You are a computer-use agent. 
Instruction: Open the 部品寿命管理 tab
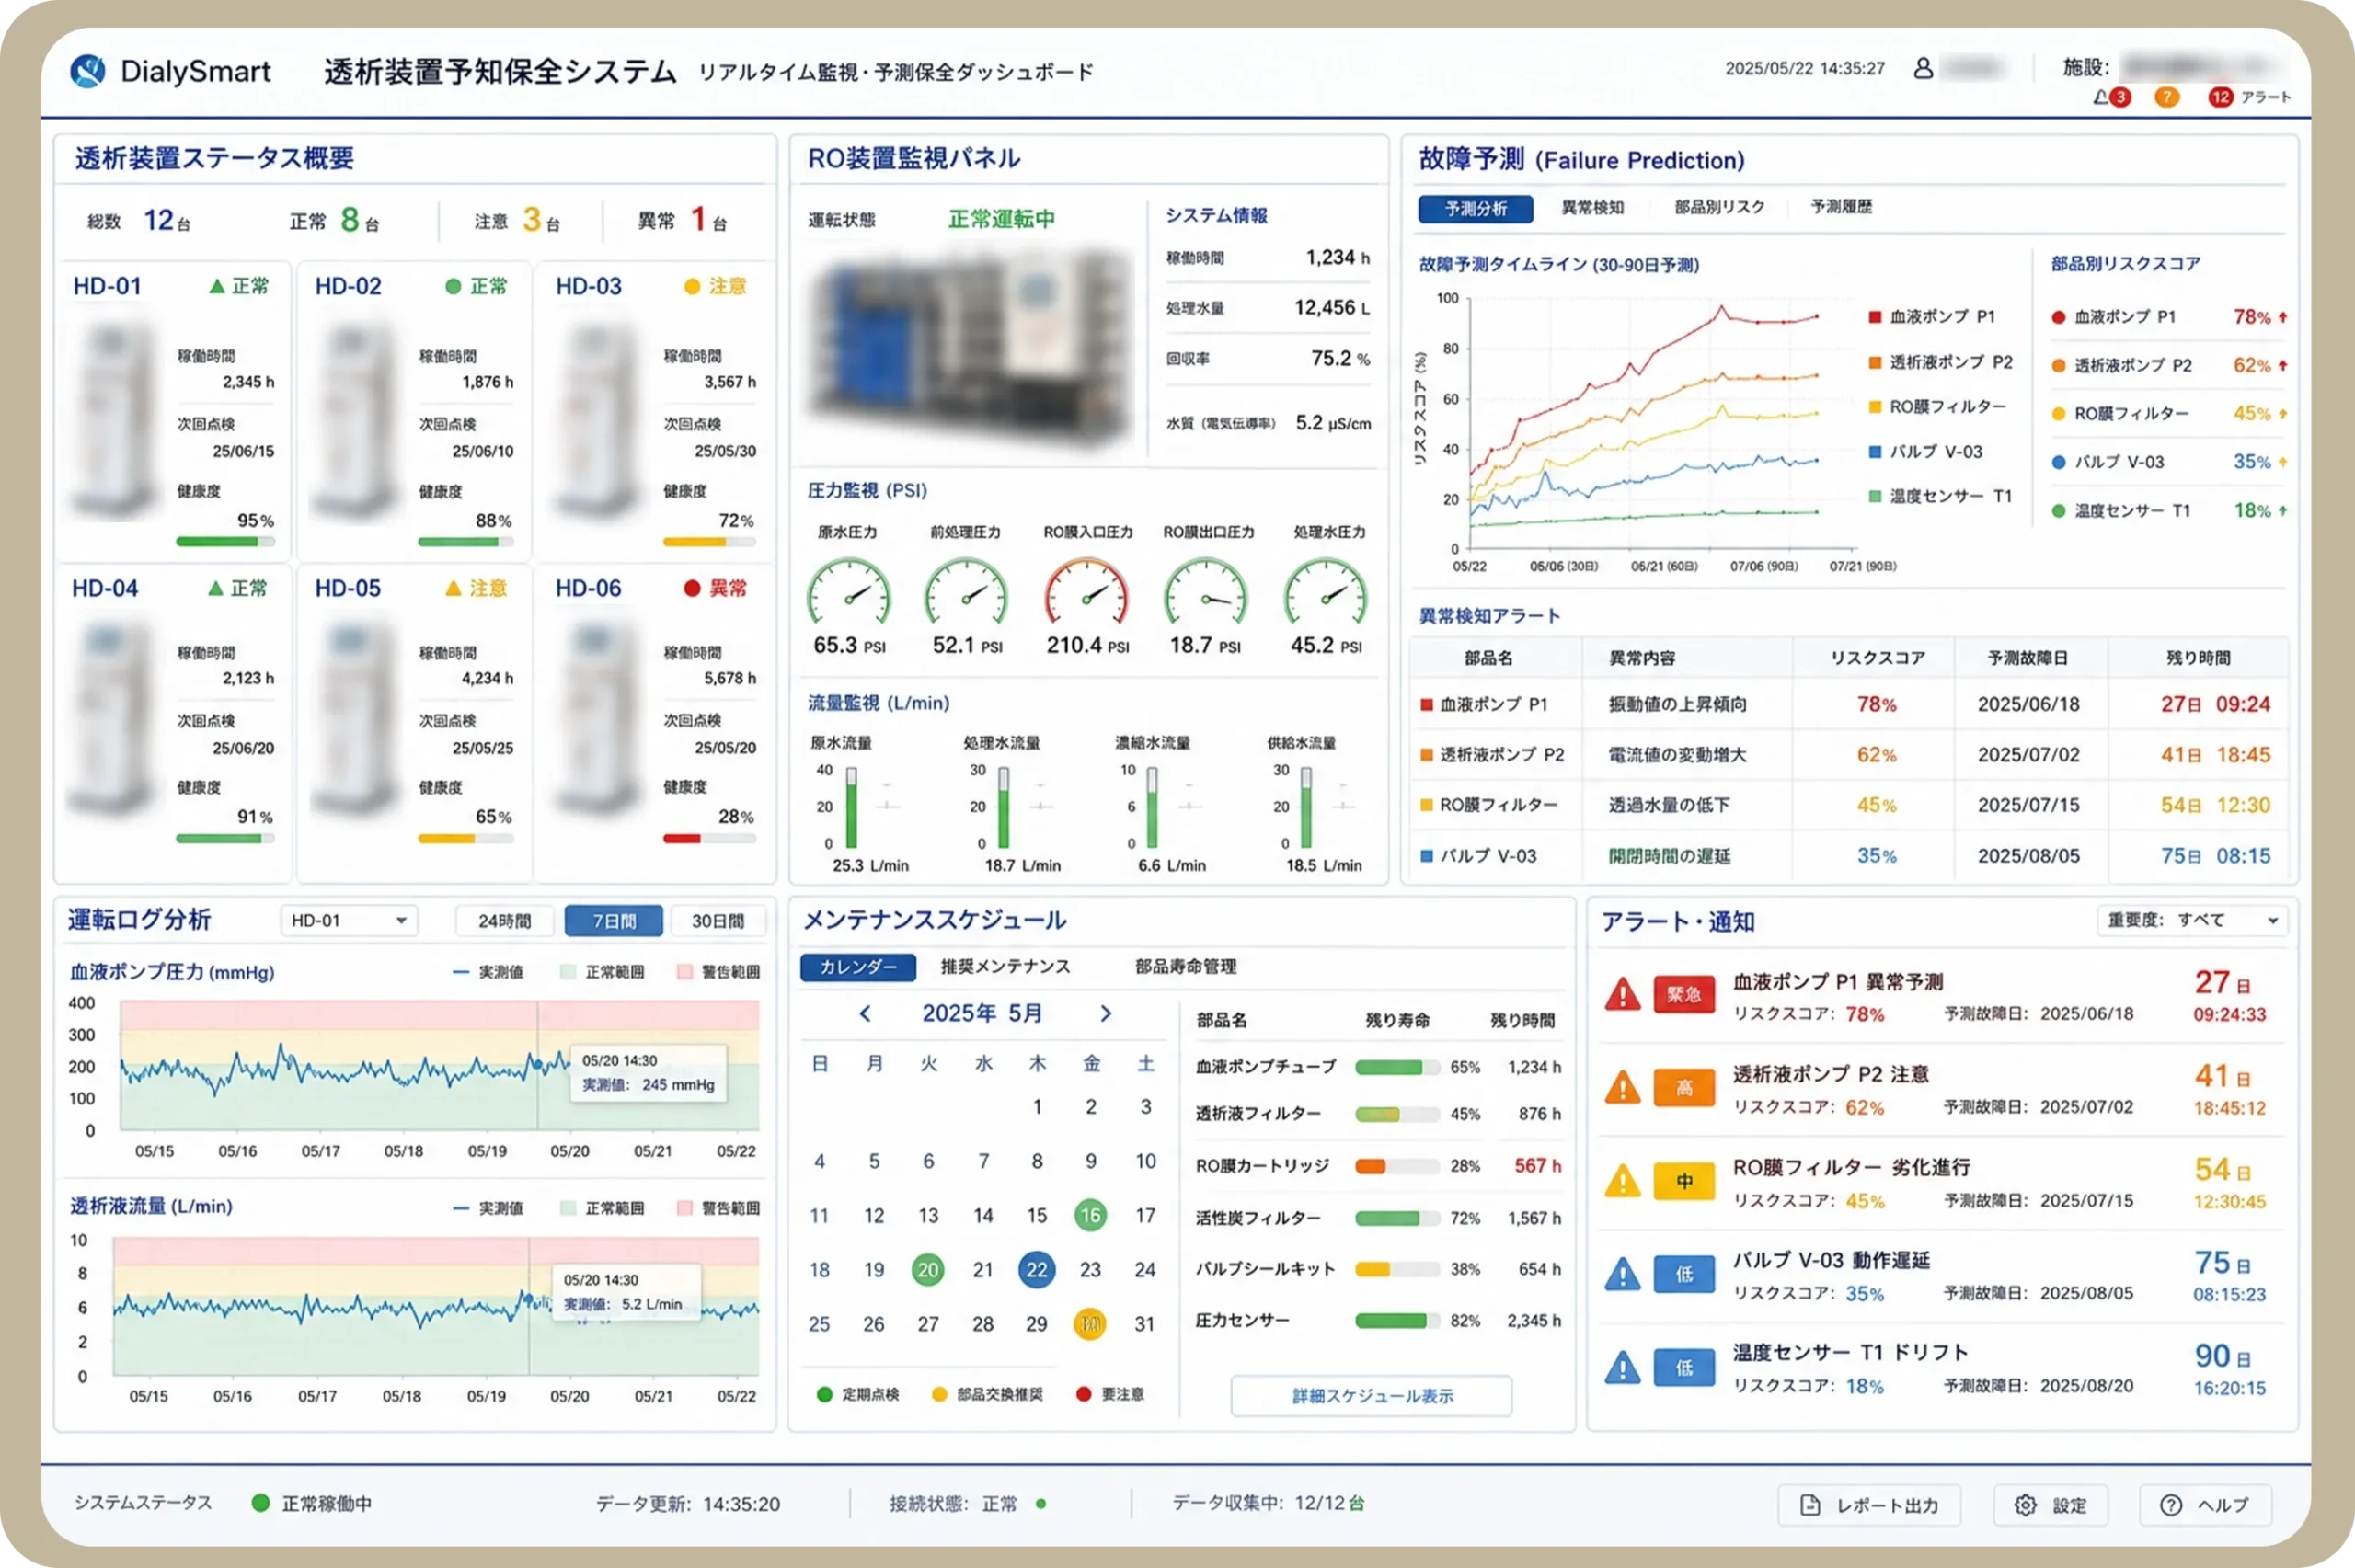[1185, 967]
